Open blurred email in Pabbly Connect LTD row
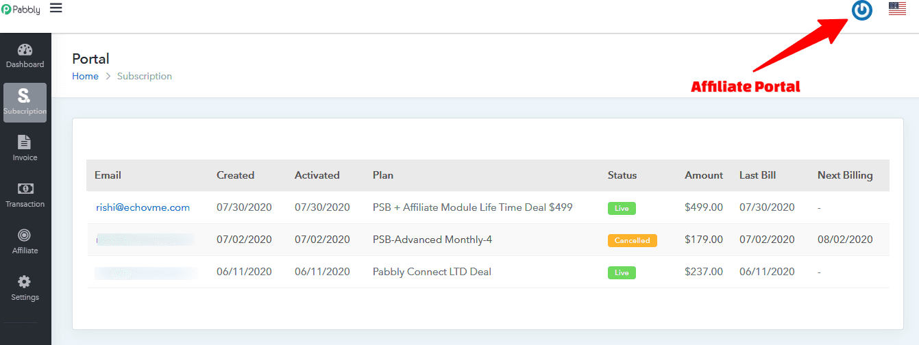 tap(145, 272)
